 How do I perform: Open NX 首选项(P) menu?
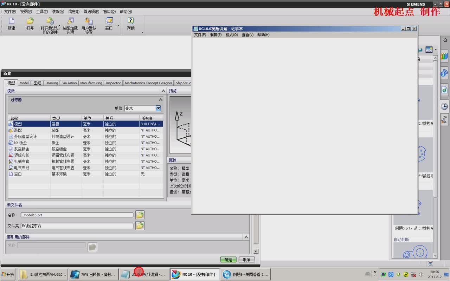(91, 12)
